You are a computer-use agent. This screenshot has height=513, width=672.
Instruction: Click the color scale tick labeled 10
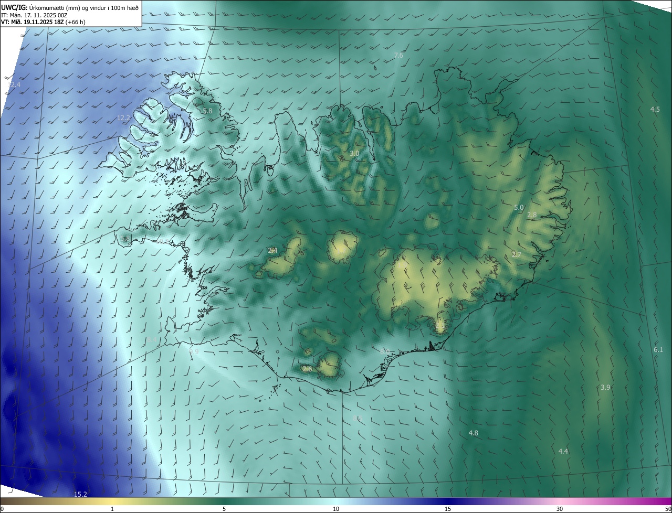(x=336, y=509)
